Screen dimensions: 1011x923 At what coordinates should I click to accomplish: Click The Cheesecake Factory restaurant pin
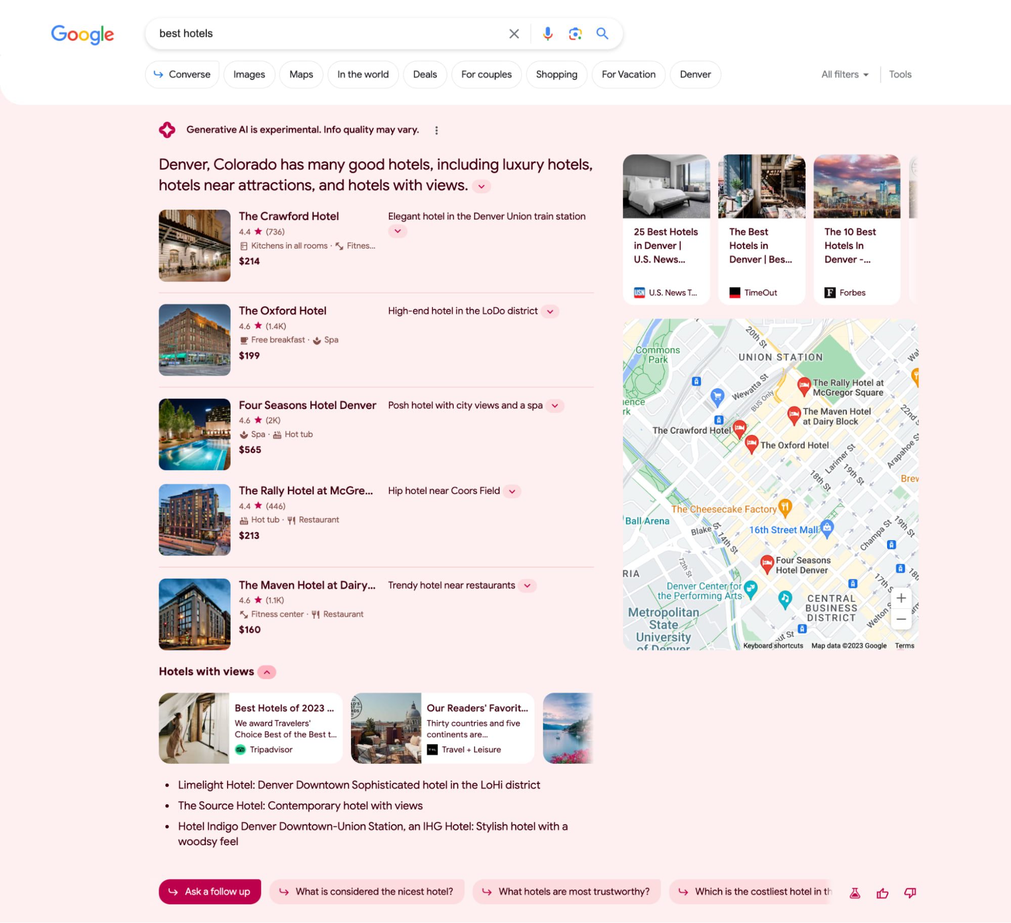point(785,508)
